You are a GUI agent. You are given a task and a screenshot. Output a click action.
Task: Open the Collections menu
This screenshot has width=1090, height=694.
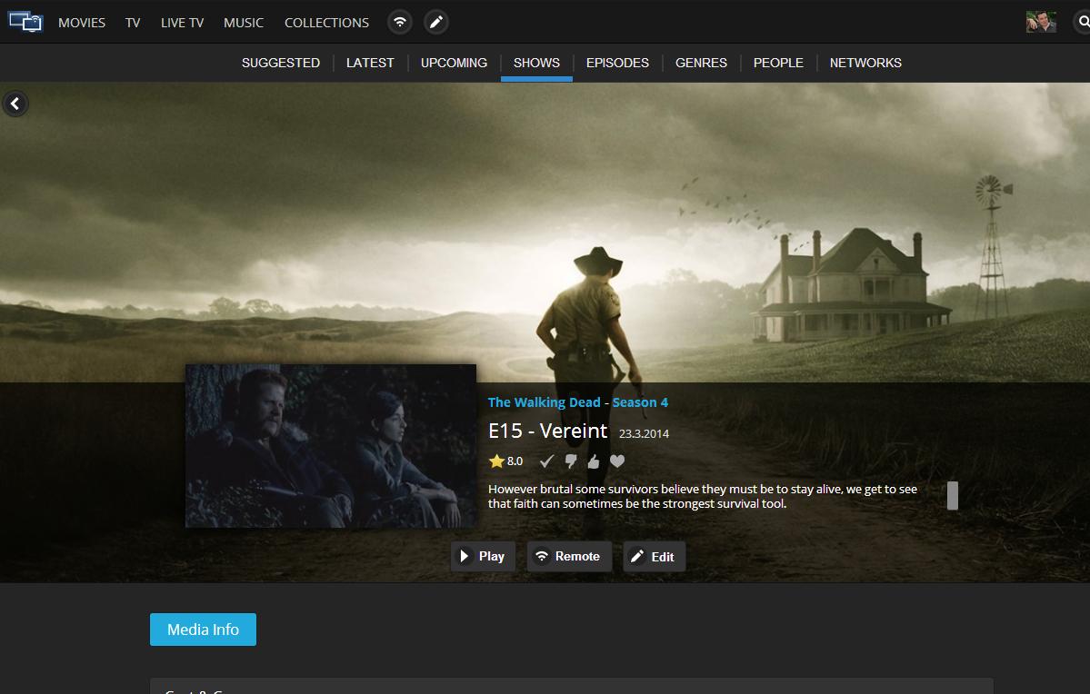pos(326,23)
